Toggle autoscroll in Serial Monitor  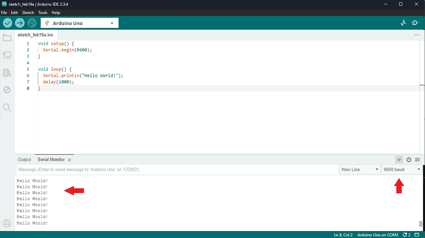399,160
